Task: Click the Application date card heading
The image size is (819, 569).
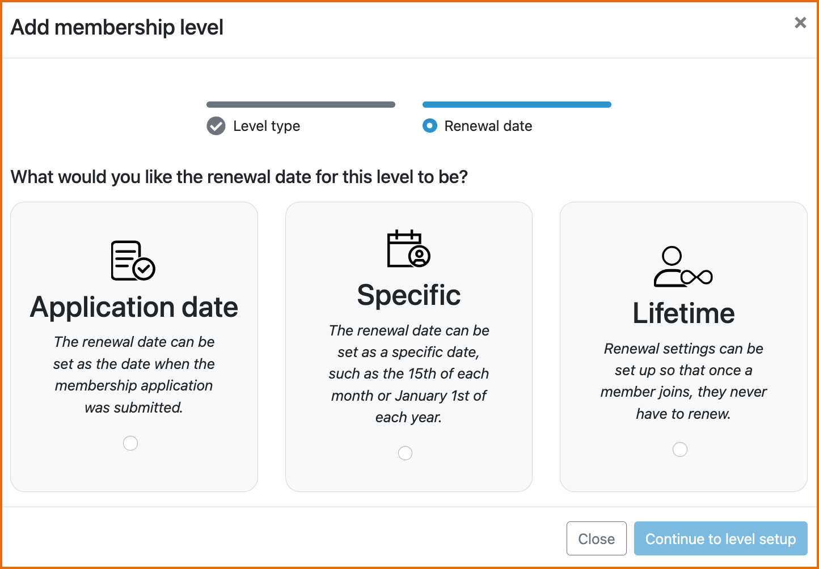Action: tap(134, 307)
